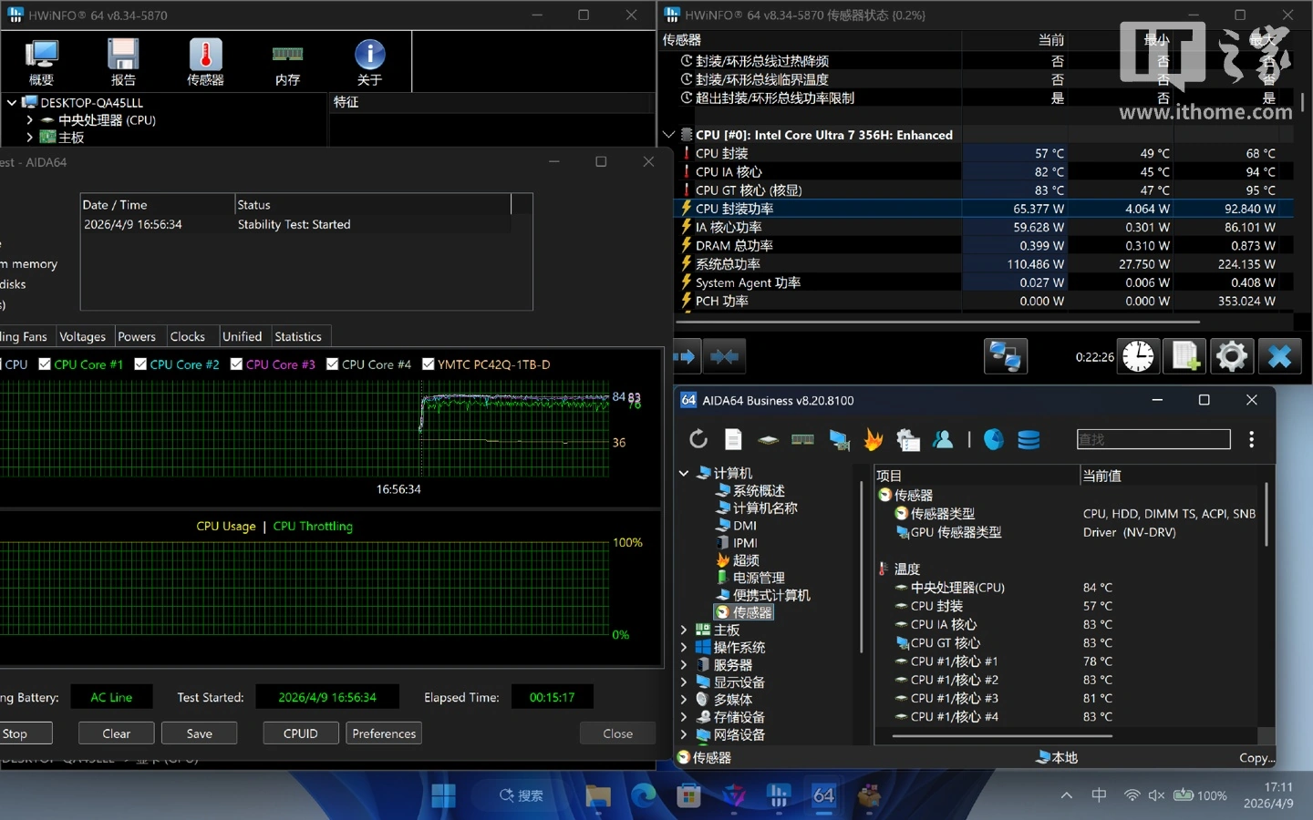Open the HWiNFO Report icon
Screen dimensions: 1313x820
(123, 62)
